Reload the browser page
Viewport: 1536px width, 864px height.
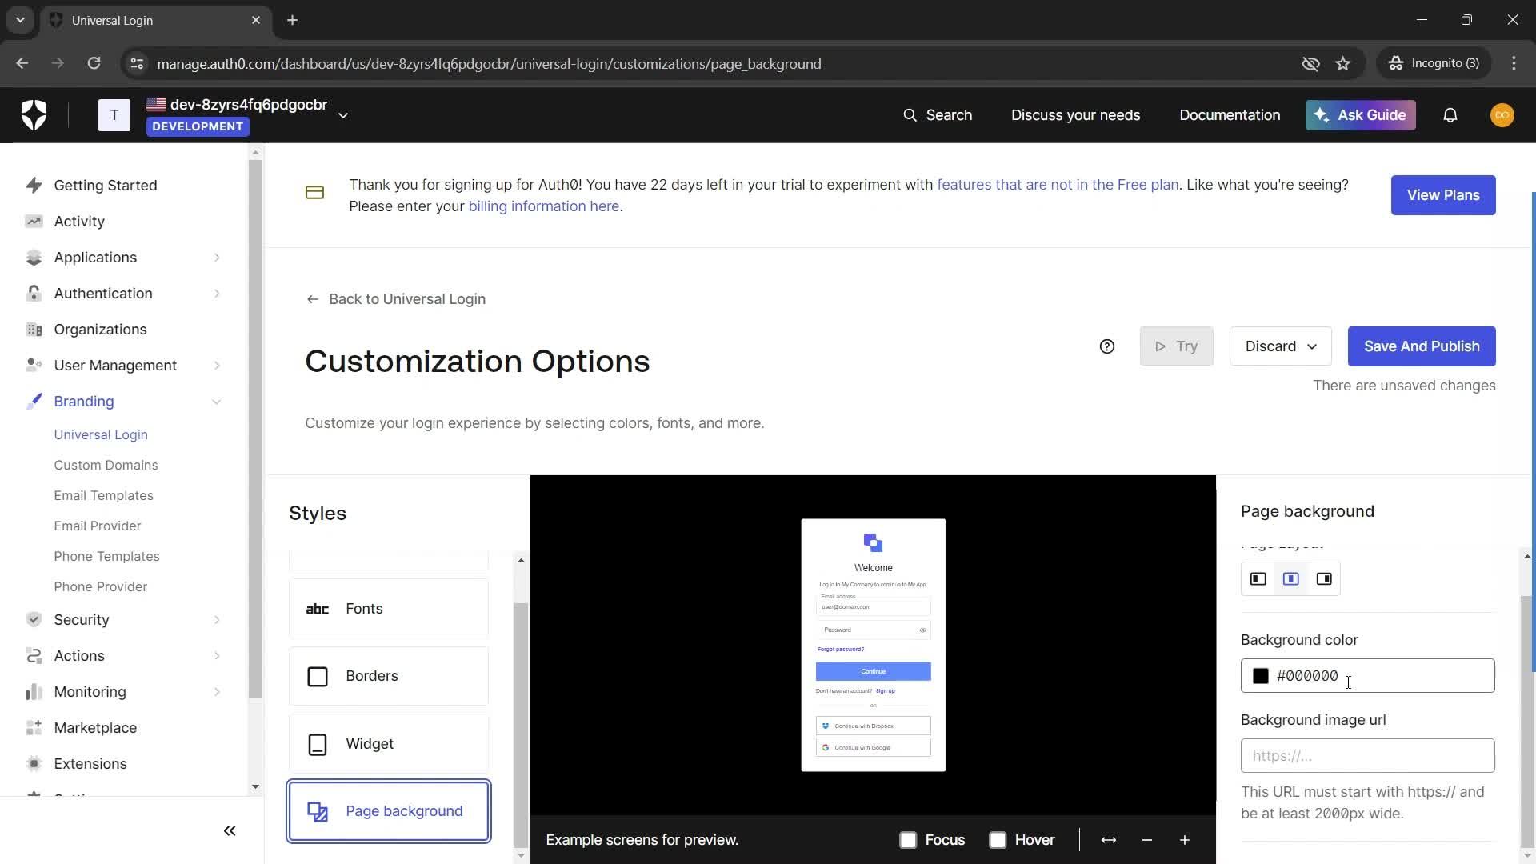(x=94, y=63)
